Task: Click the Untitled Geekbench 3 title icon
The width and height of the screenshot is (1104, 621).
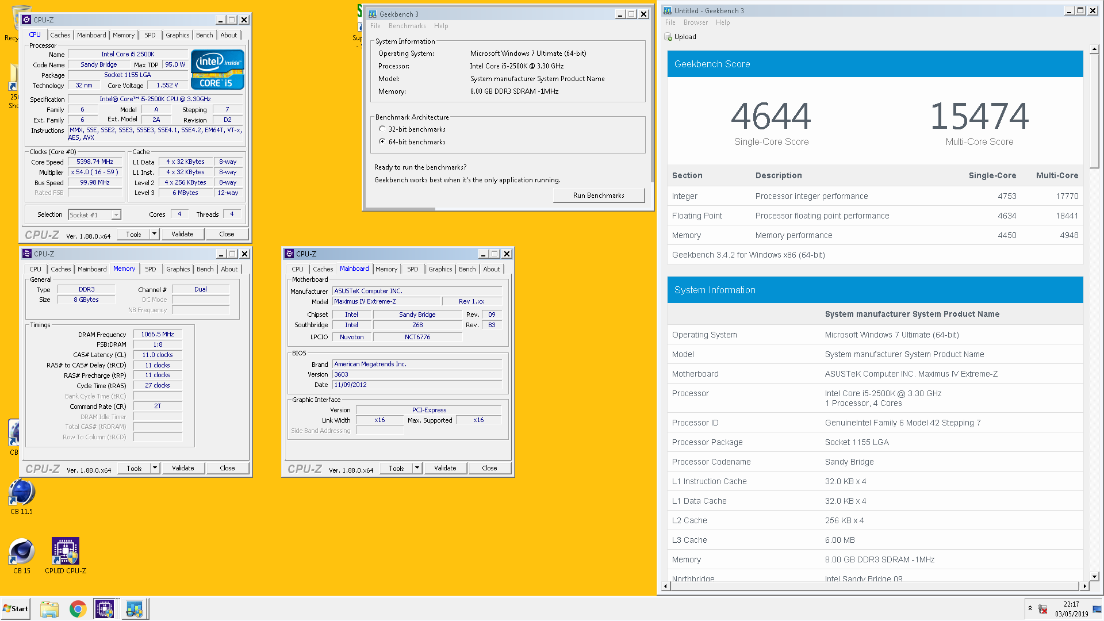Action: [667, 10]
